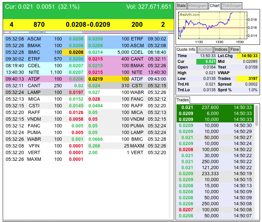Select the MICA bid at 0.0152
The image size is (262, 222).
44,99
